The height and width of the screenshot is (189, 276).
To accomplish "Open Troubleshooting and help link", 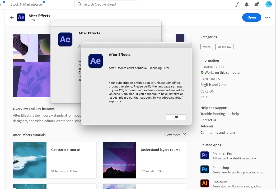I will [219, 114].
